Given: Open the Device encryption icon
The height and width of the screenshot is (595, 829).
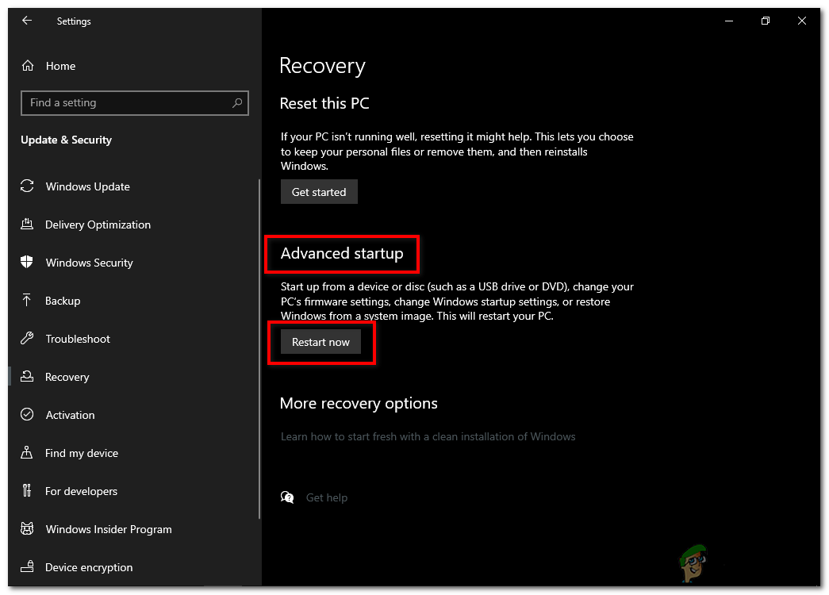Looking at the screenshot, I should click(27, 567).
